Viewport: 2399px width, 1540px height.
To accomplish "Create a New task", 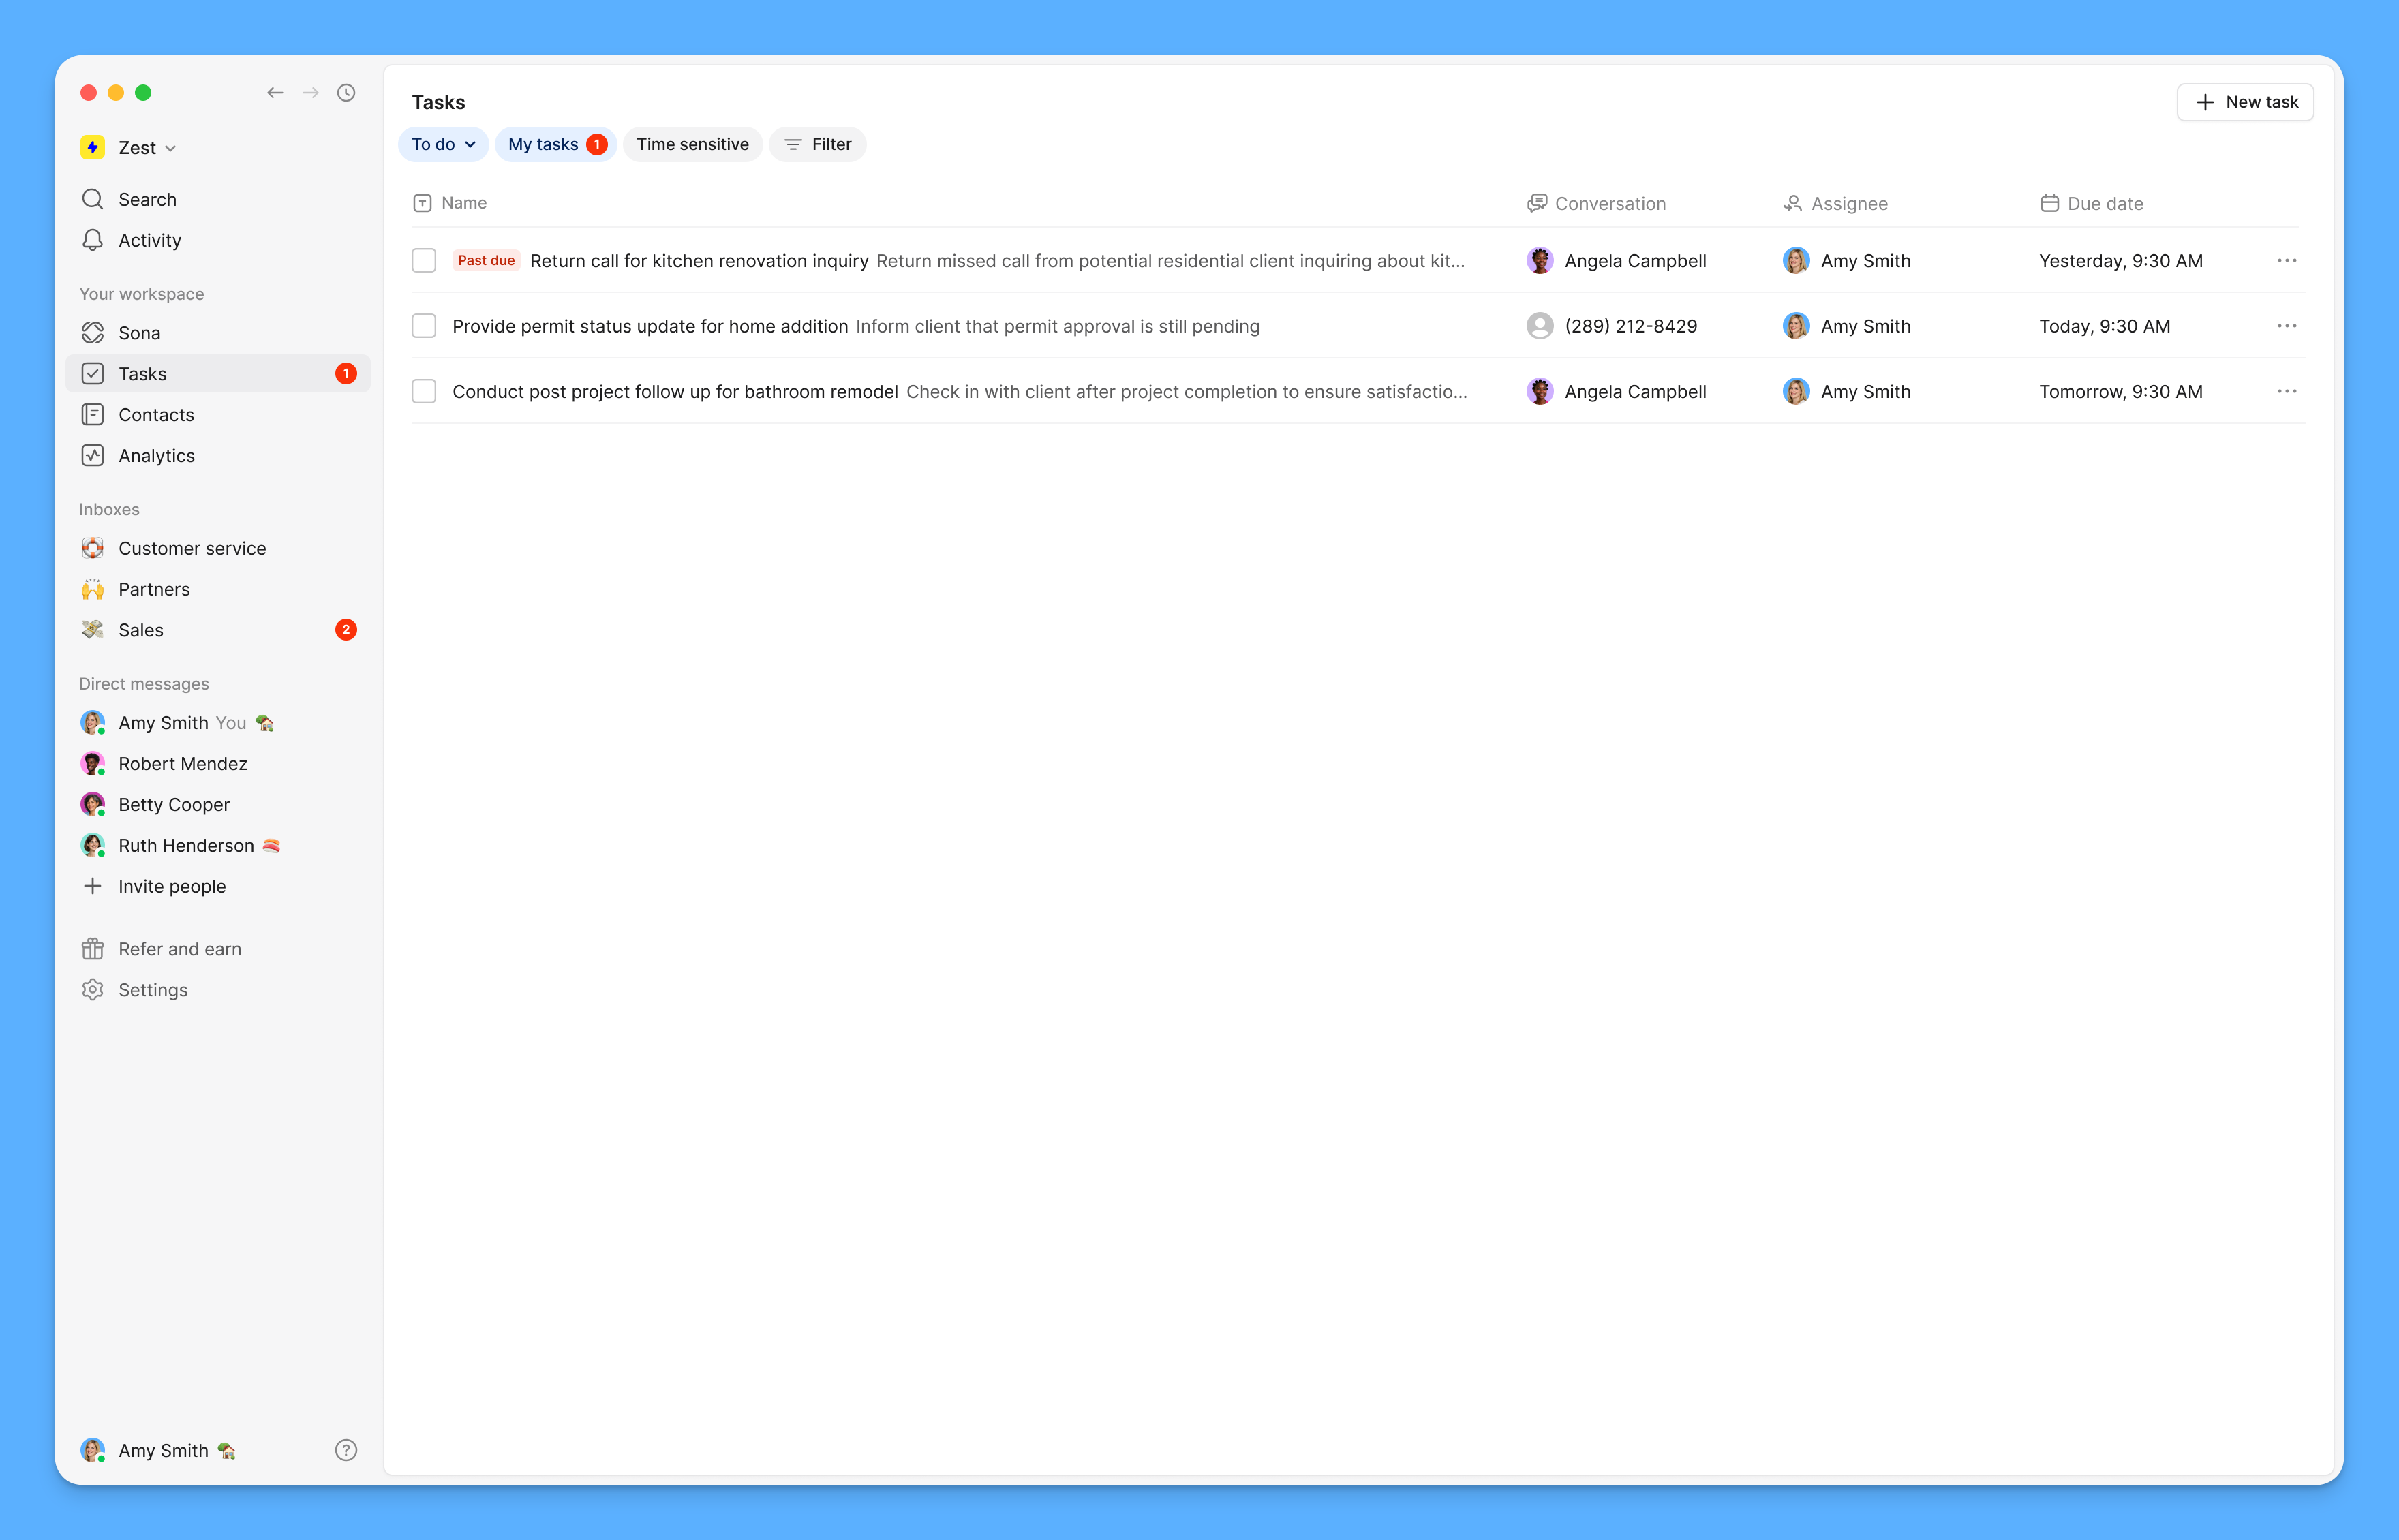I will click(2245, 102).
